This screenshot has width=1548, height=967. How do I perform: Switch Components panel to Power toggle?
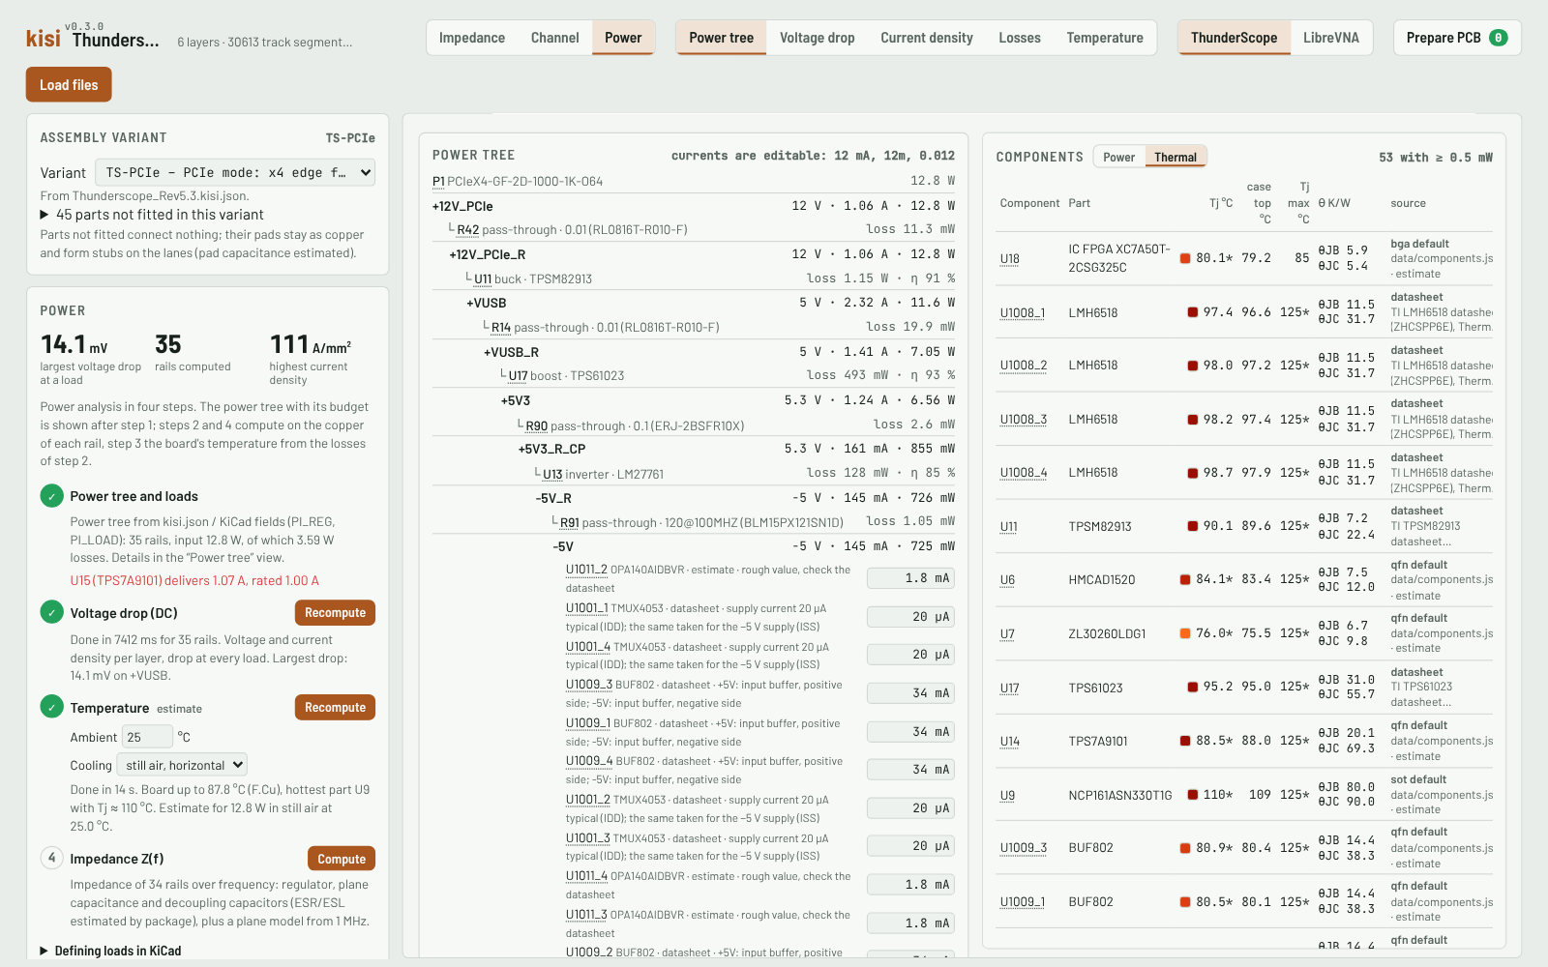(1118, 157)
